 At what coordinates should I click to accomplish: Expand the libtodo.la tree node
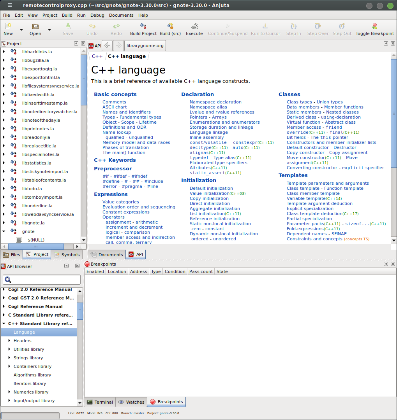(4, 188)
